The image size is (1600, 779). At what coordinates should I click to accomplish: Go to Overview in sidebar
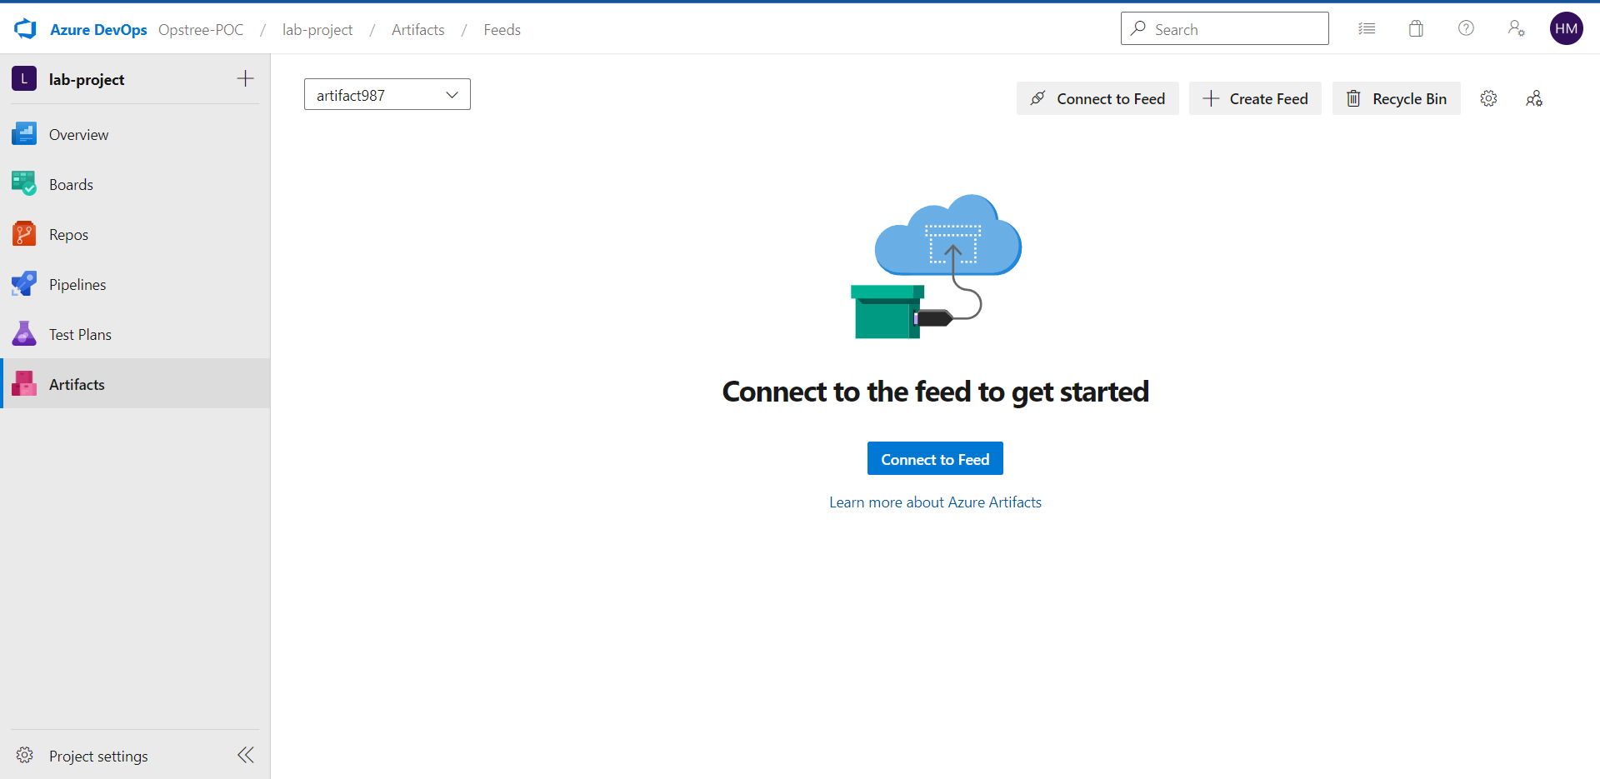coord(135,134)
